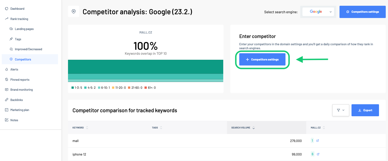This screenshot has width=388, height=161.
Task: Click the mall keyword row
Action: pyautogui.click(x=75, y=141)
